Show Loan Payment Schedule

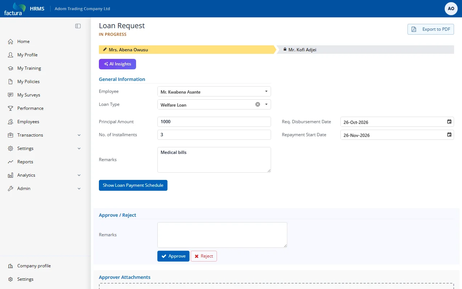click(133, 185)
